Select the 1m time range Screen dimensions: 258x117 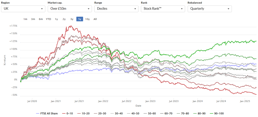coord(25,19)
